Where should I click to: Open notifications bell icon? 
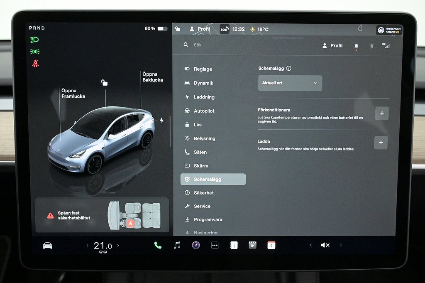point(356,47)
